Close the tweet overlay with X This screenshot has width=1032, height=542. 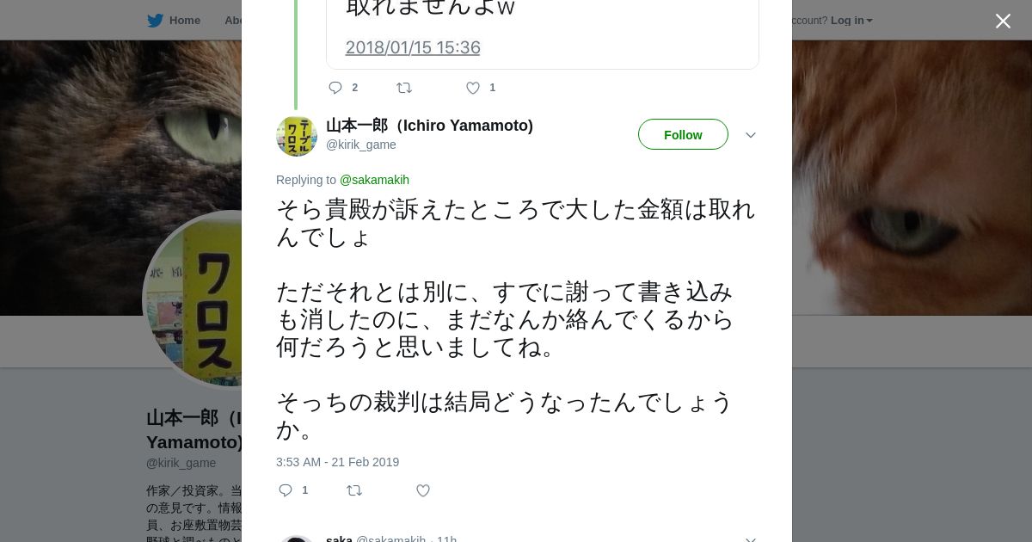click(x=1003, y=22)
